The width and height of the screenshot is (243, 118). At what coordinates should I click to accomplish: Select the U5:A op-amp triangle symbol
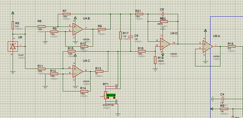click(x=208, y=46)
